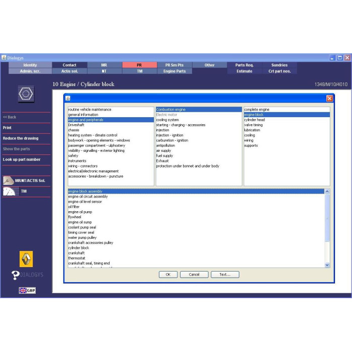Select 'timing cover seal' in bottom list
This screenshot has width=352, height=352.
(196, 232)
